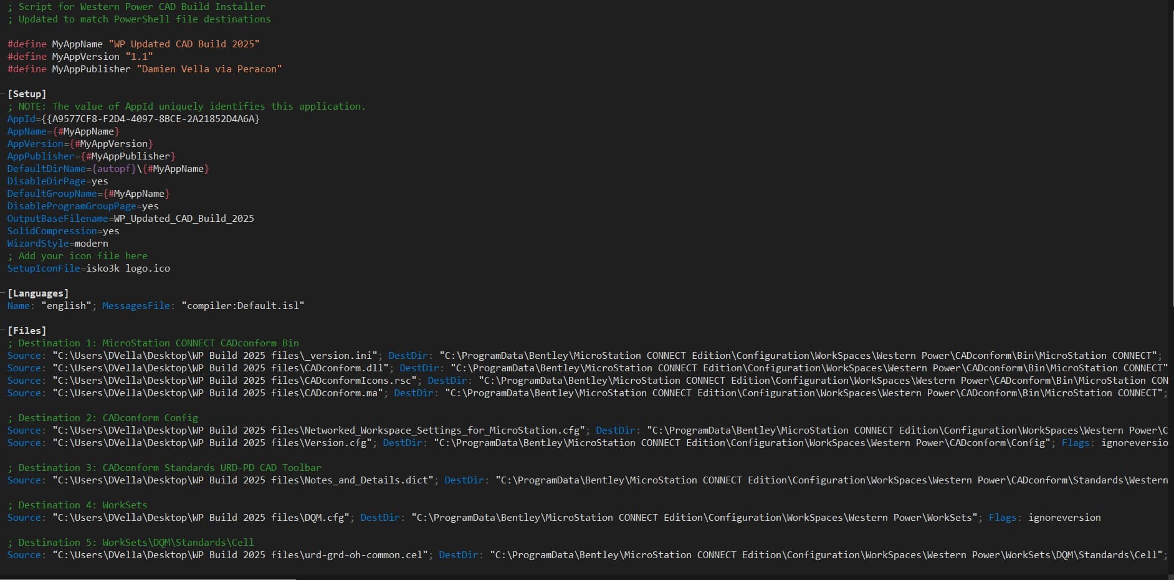Screen dimensions: 1174x580
Task: Click the OutputBaseFilename value WP_Updated_CAD_Build_2025
Action: coord(183,219)
